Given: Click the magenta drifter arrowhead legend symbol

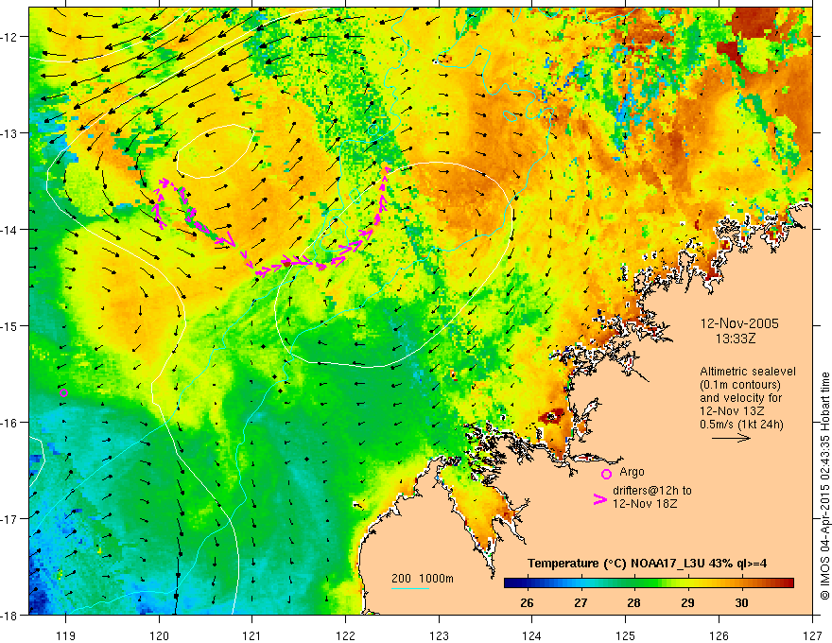Looking at the screenshot, I should 599,499.
